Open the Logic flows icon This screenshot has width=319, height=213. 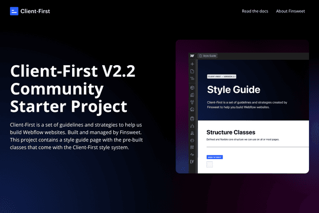[192, 126]
